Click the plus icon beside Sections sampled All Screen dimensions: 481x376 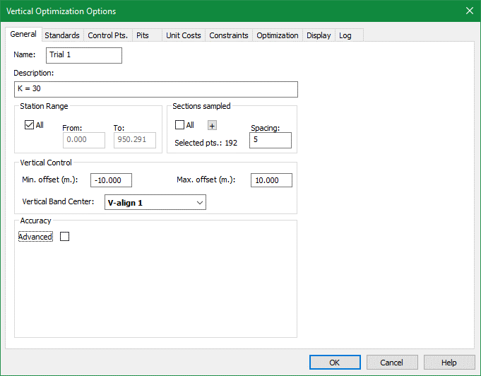point(211,126)
